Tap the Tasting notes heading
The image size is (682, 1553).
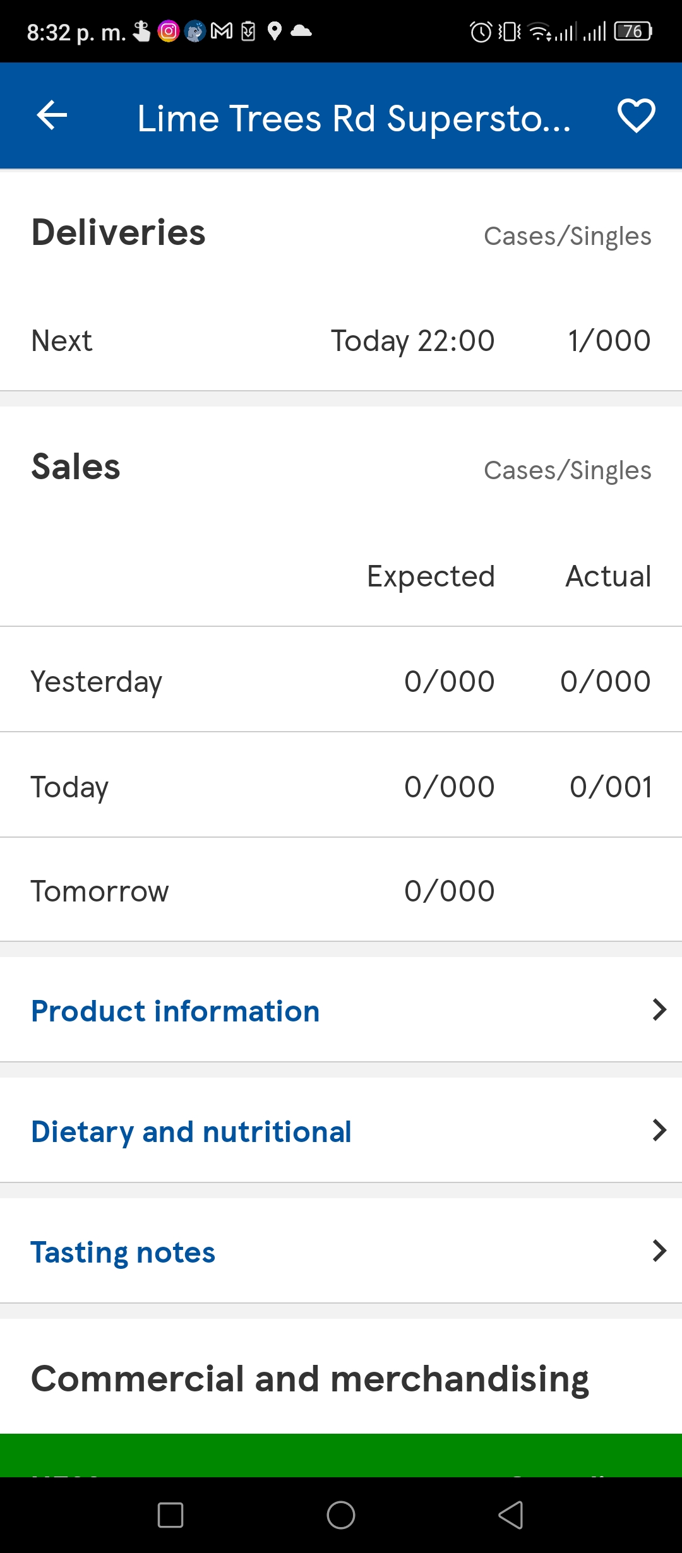(123, 1252)
